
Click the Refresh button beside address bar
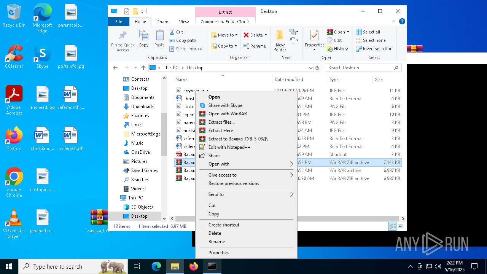[x=317, y=68]
